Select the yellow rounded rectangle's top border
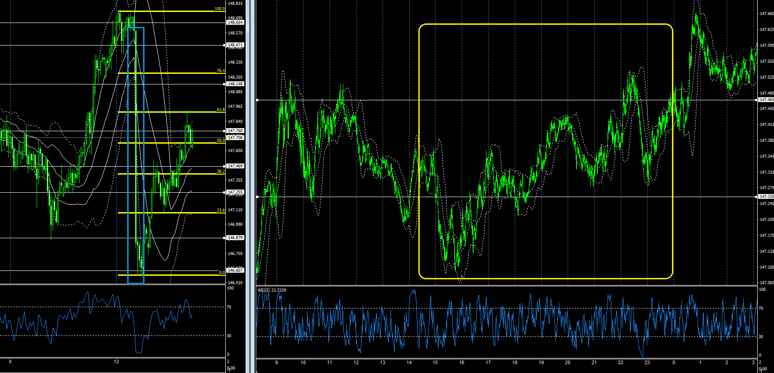The height and width of the screenshot is (373, 774). point(546,24)
